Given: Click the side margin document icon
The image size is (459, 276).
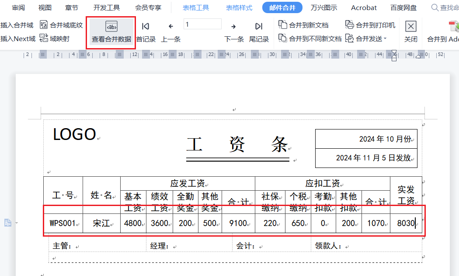Looking at the screenshot, I should 8,223.
